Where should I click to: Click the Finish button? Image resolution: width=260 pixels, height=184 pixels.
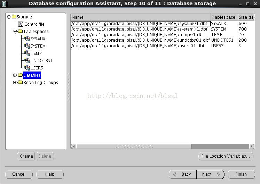coord(241,174)
